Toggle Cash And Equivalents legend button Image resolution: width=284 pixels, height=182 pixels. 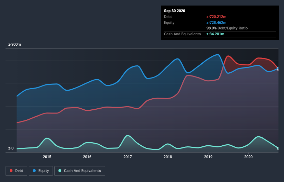click(x=80, y=171)
